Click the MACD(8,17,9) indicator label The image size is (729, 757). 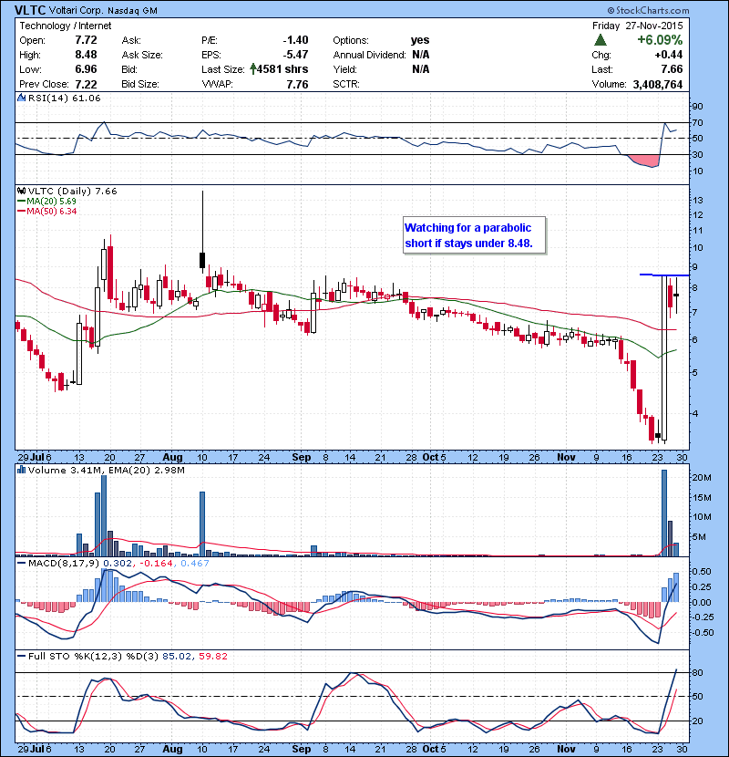(x=64, y=563)
